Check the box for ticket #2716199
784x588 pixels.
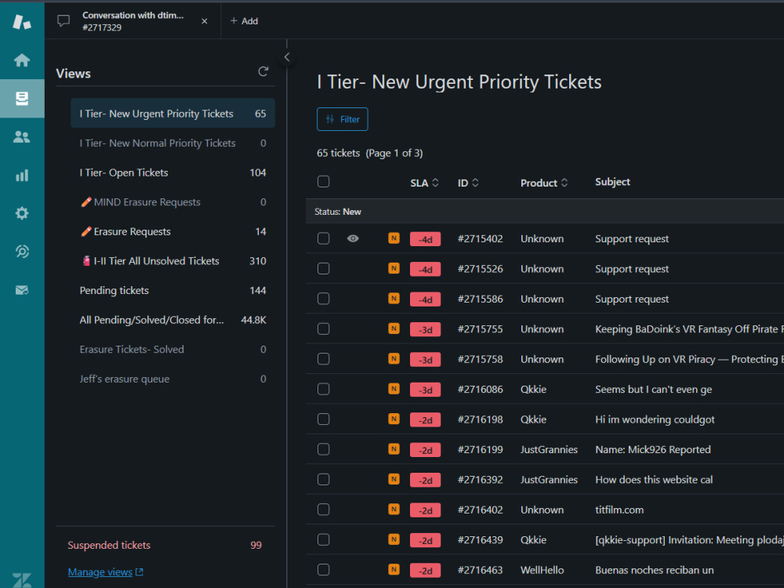click(324, 449)
